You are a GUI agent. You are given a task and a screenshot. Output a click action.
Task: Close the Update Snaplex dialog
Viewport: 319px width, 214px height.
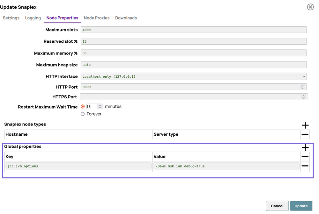click(x=310, y=7)
